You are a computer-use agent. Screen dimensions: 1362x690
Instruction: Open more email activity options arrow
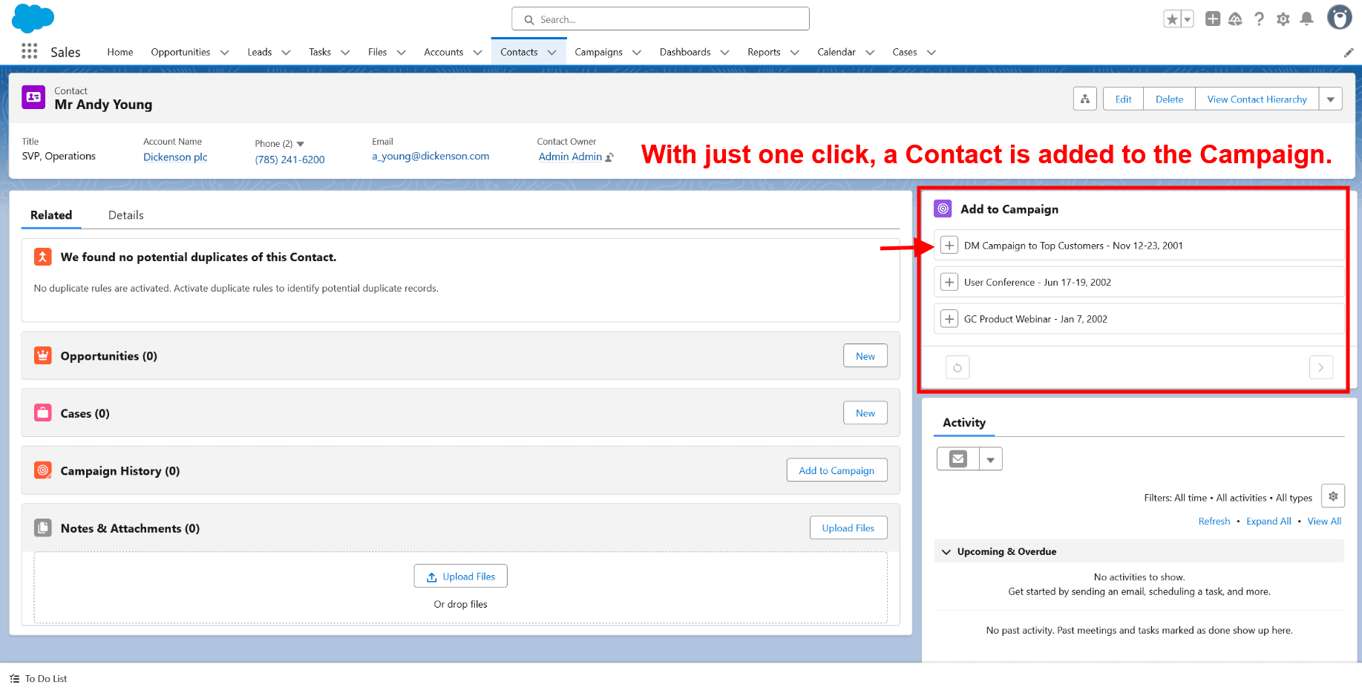991,459
